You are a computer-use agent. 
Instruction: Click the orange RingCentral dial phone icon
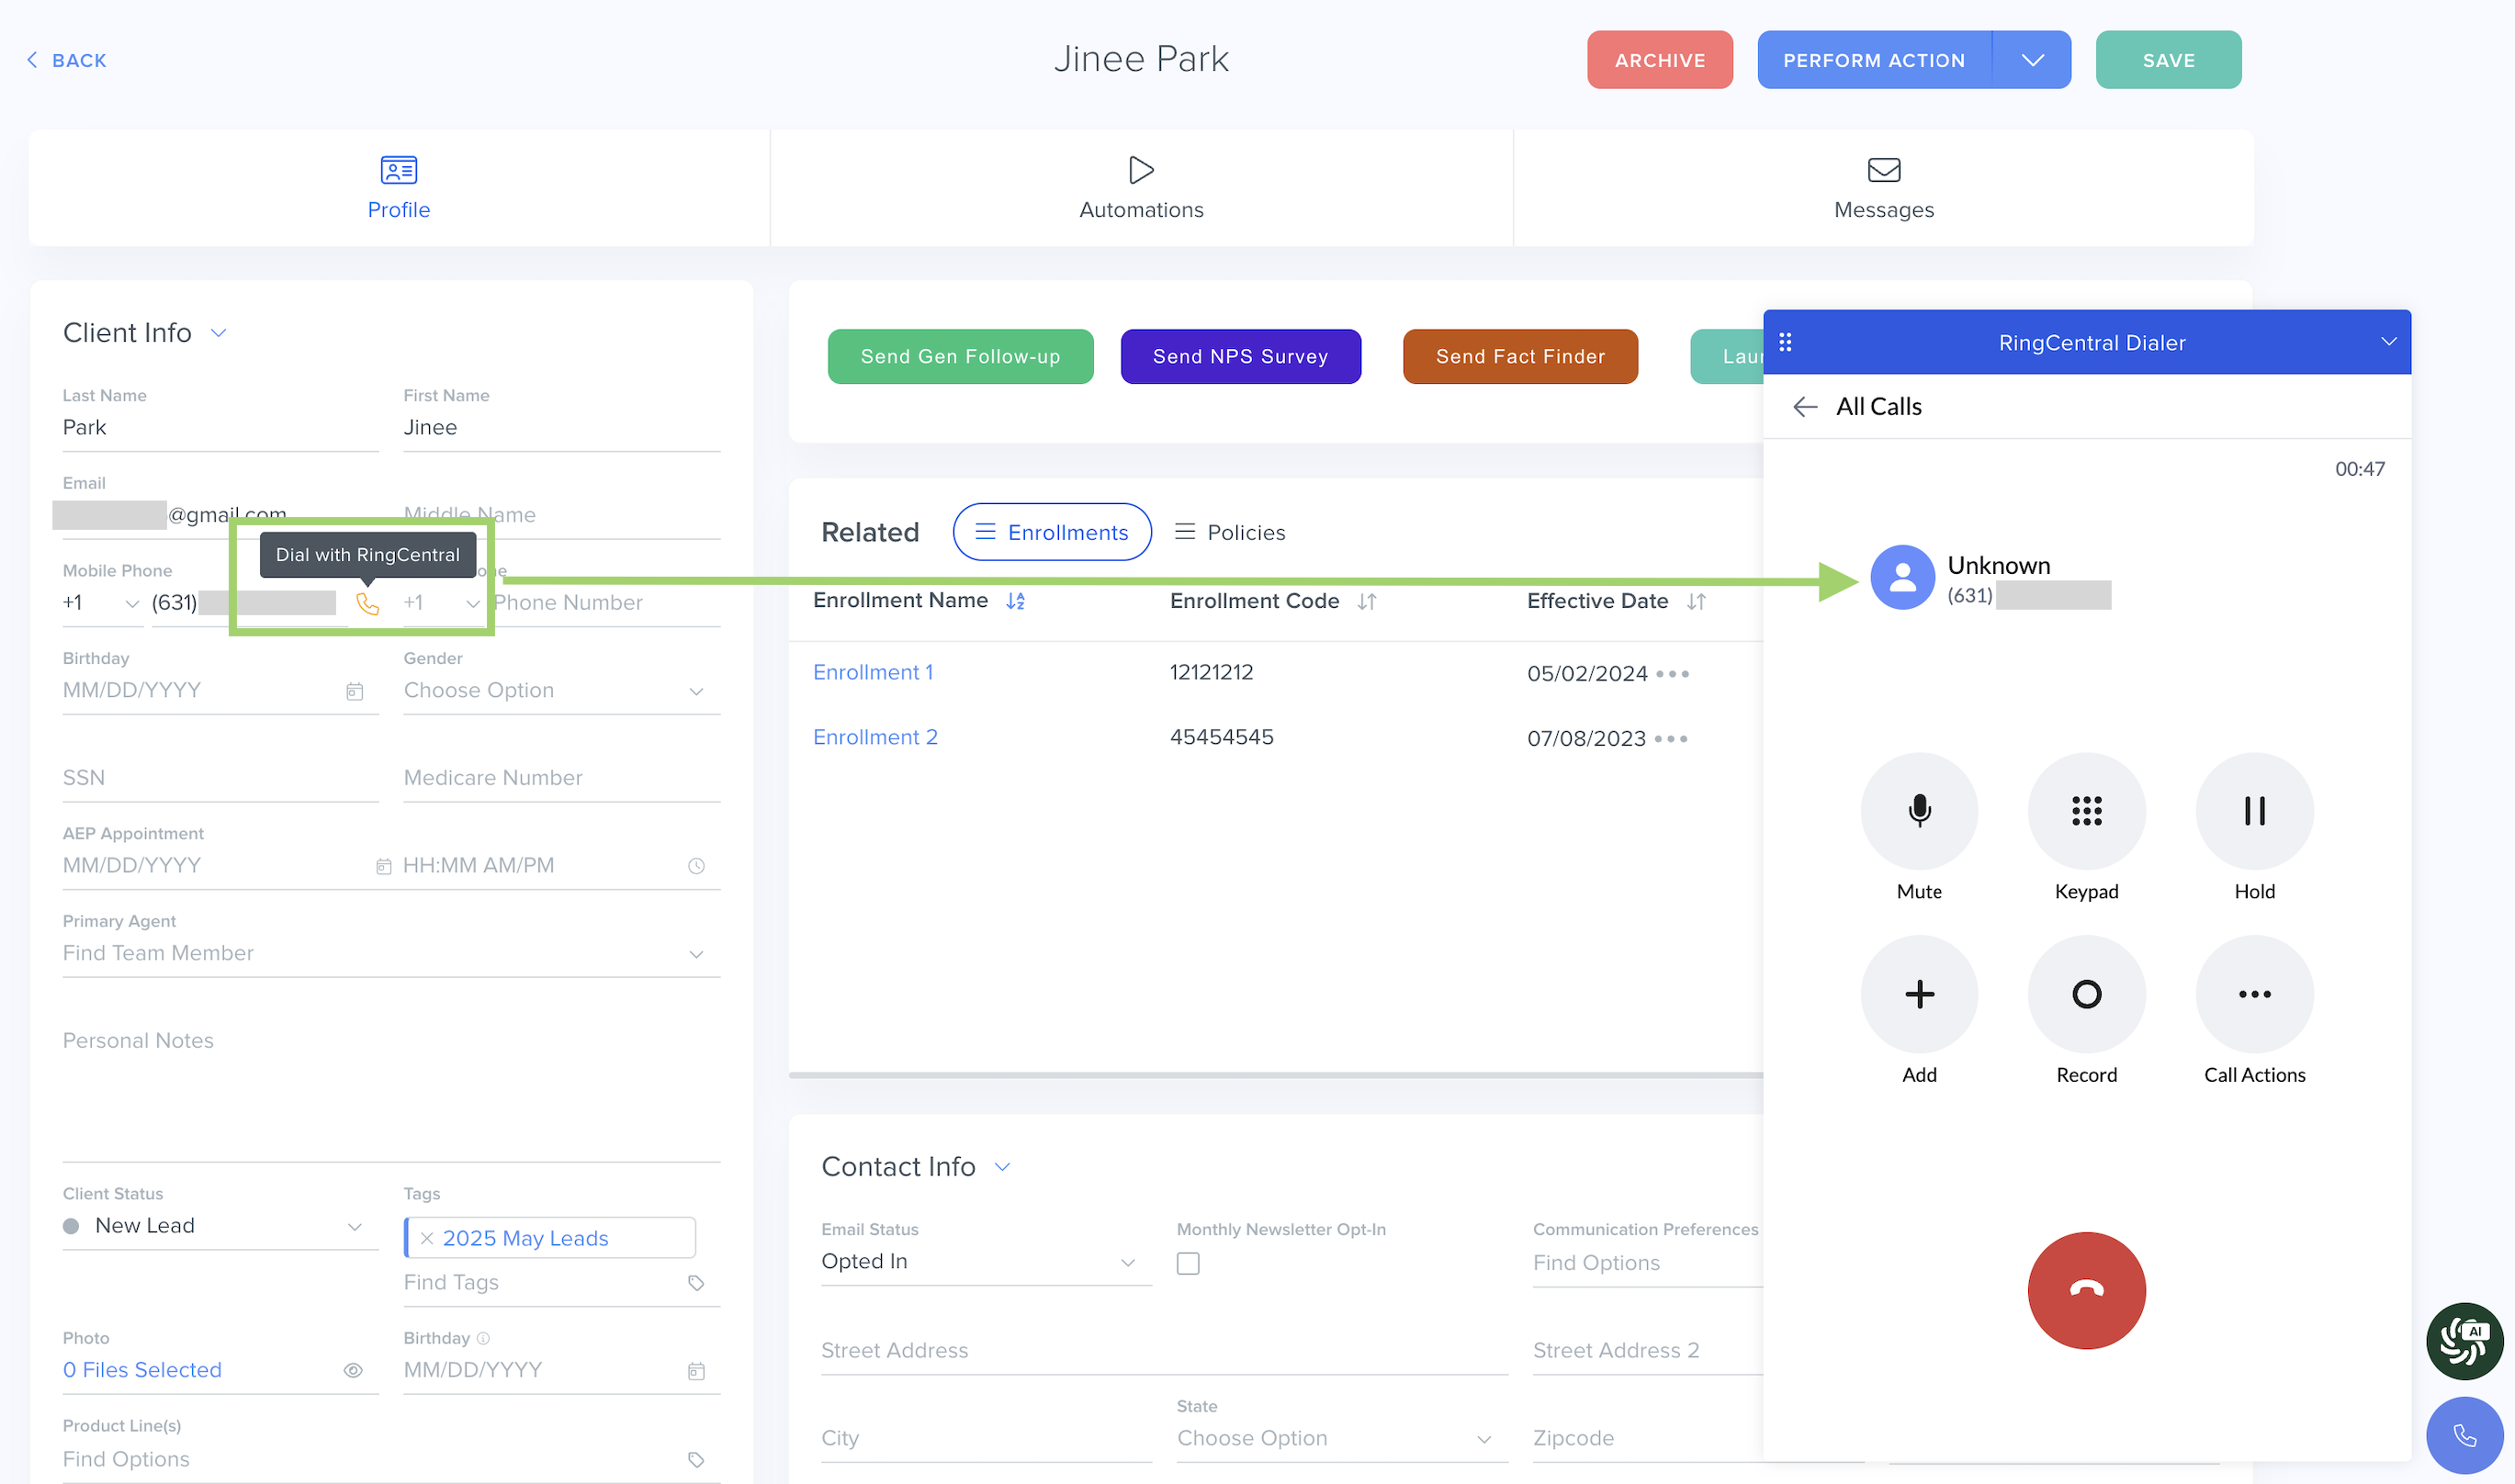[x=368, y=603]
